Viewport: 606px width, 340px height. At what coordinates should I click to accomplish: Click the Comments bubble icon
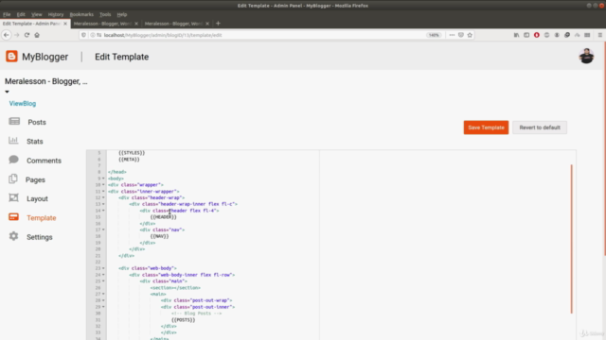click(13, 160)
